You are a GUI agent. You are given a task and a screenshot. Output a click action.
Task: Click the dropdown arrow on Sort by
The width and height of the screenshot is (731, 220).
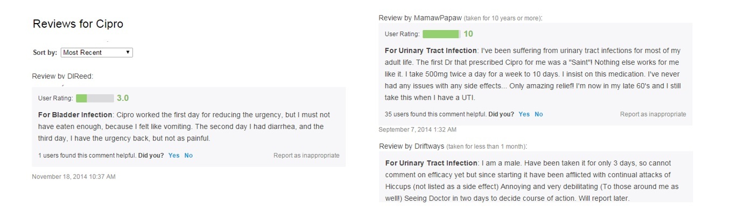click(128, 53)
